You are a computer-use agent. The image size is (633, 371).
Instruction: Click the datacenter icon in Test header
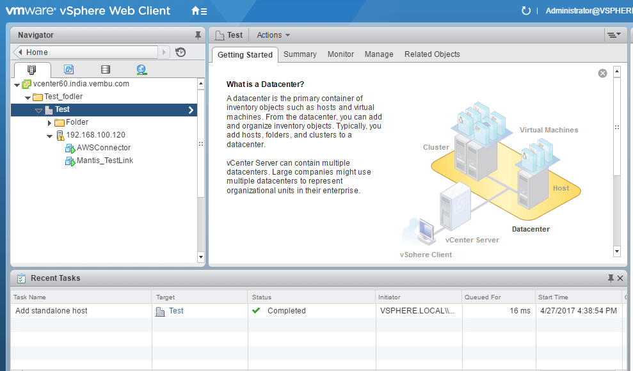pos(220,35)
